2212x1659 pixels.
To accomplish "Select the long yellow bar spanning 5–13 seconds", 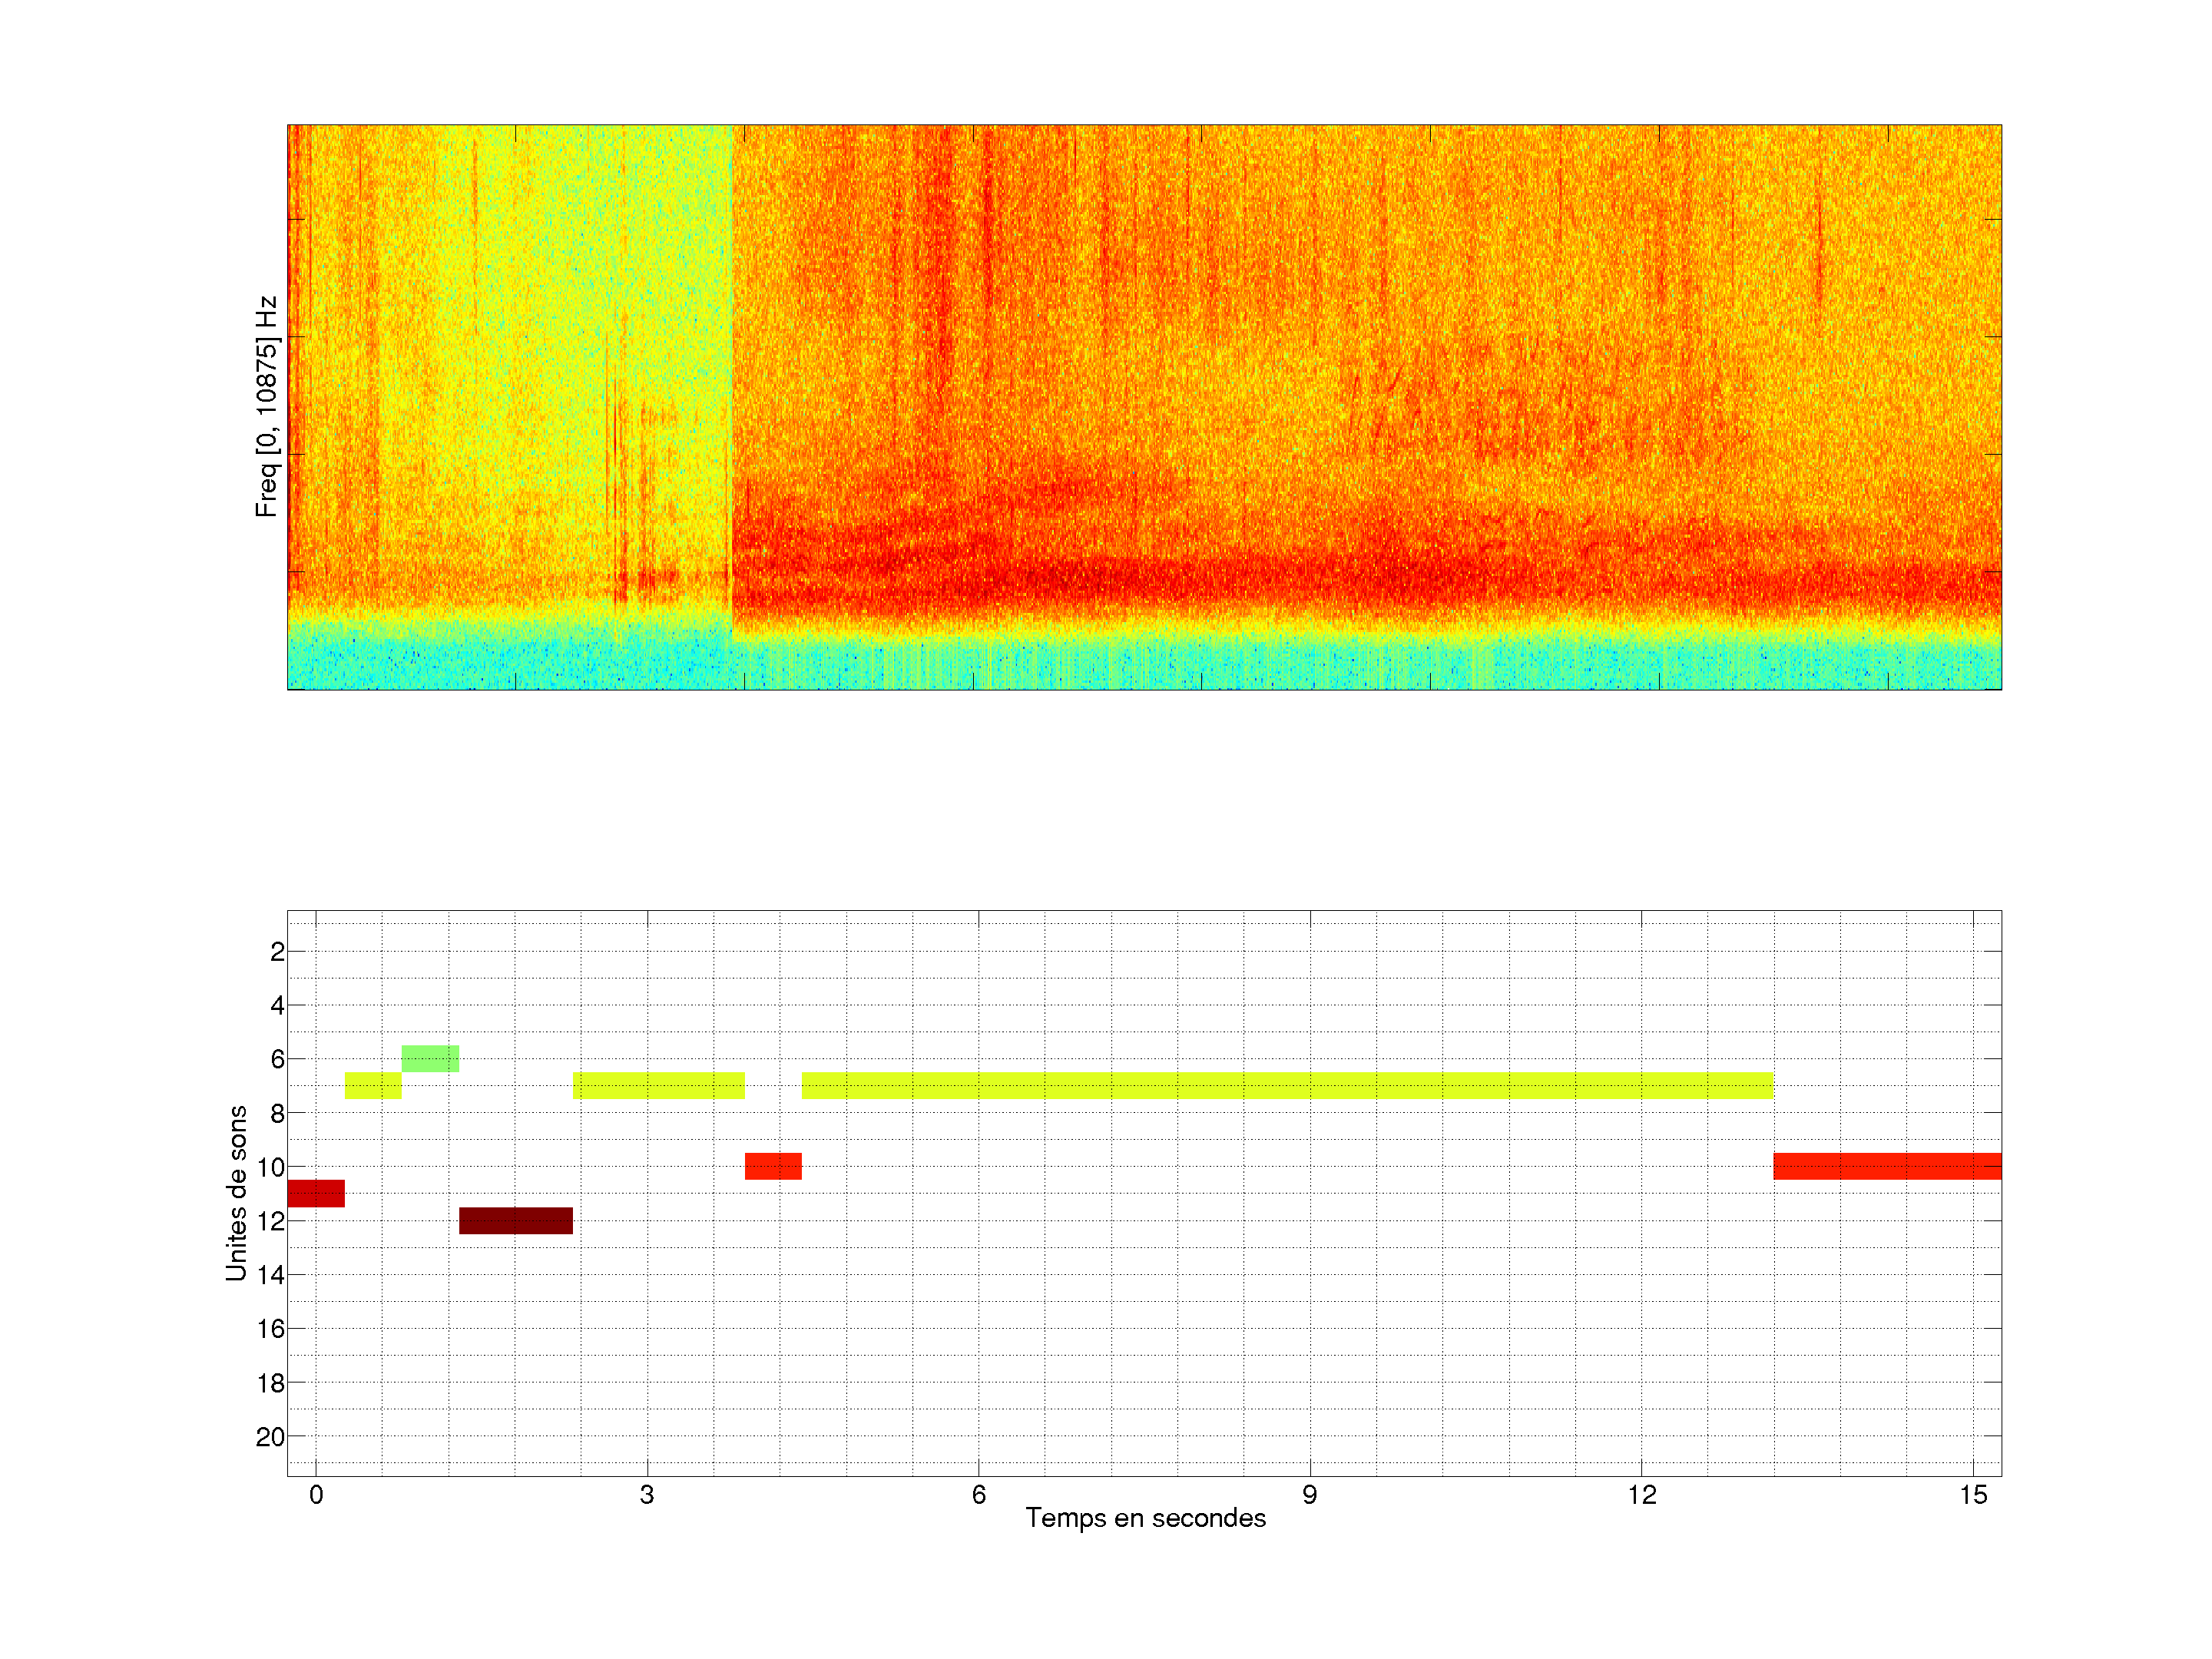I will 1287,1085.
